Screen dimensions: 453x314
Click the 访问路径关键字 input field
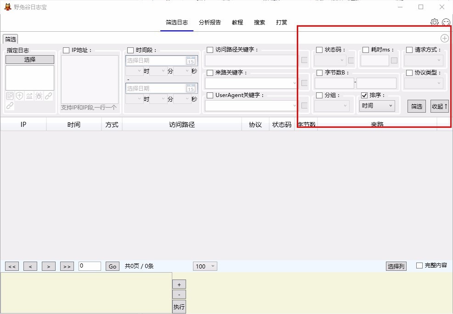(x=251, y=60)
